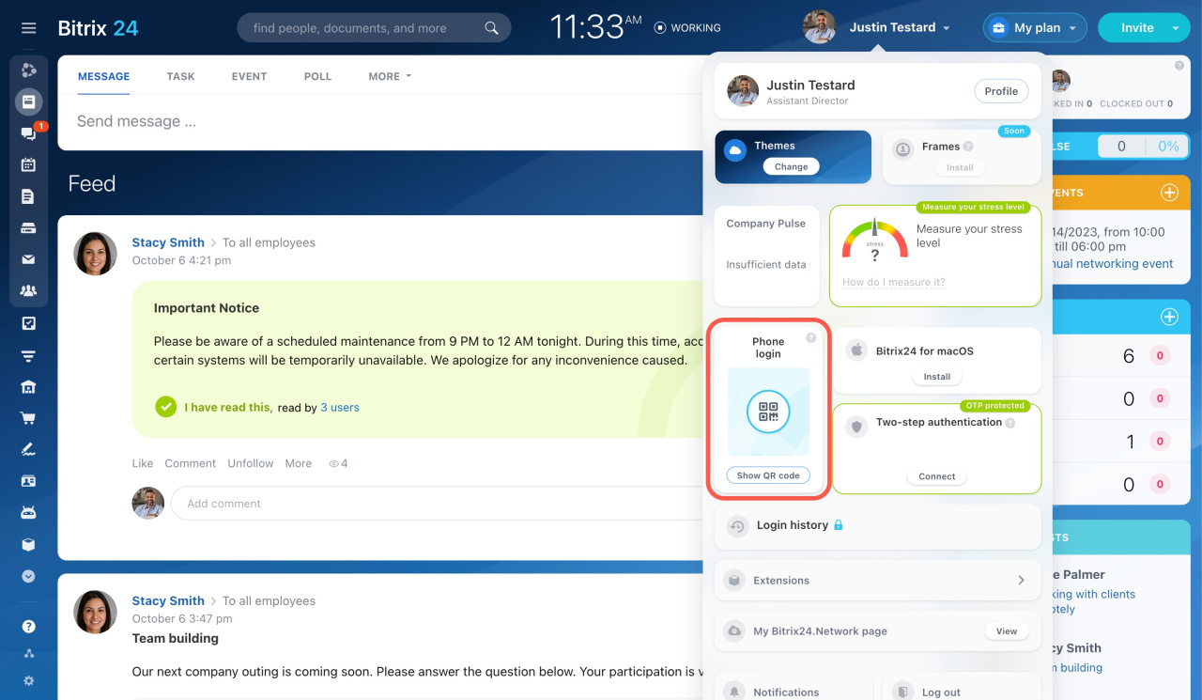Open the calendar sidebar icon
1202x700 pixels.
28,165
